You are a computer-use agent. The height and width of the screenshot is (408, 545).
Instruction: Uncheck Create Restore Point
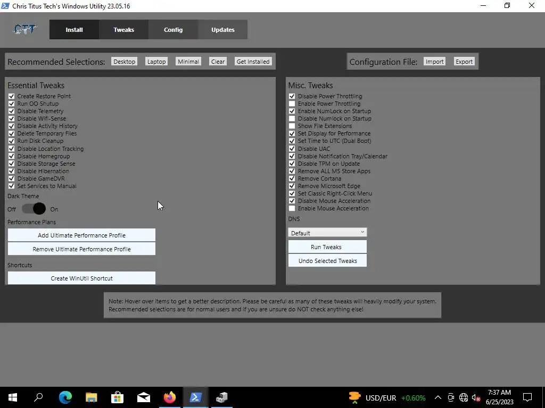click(12, 96)
